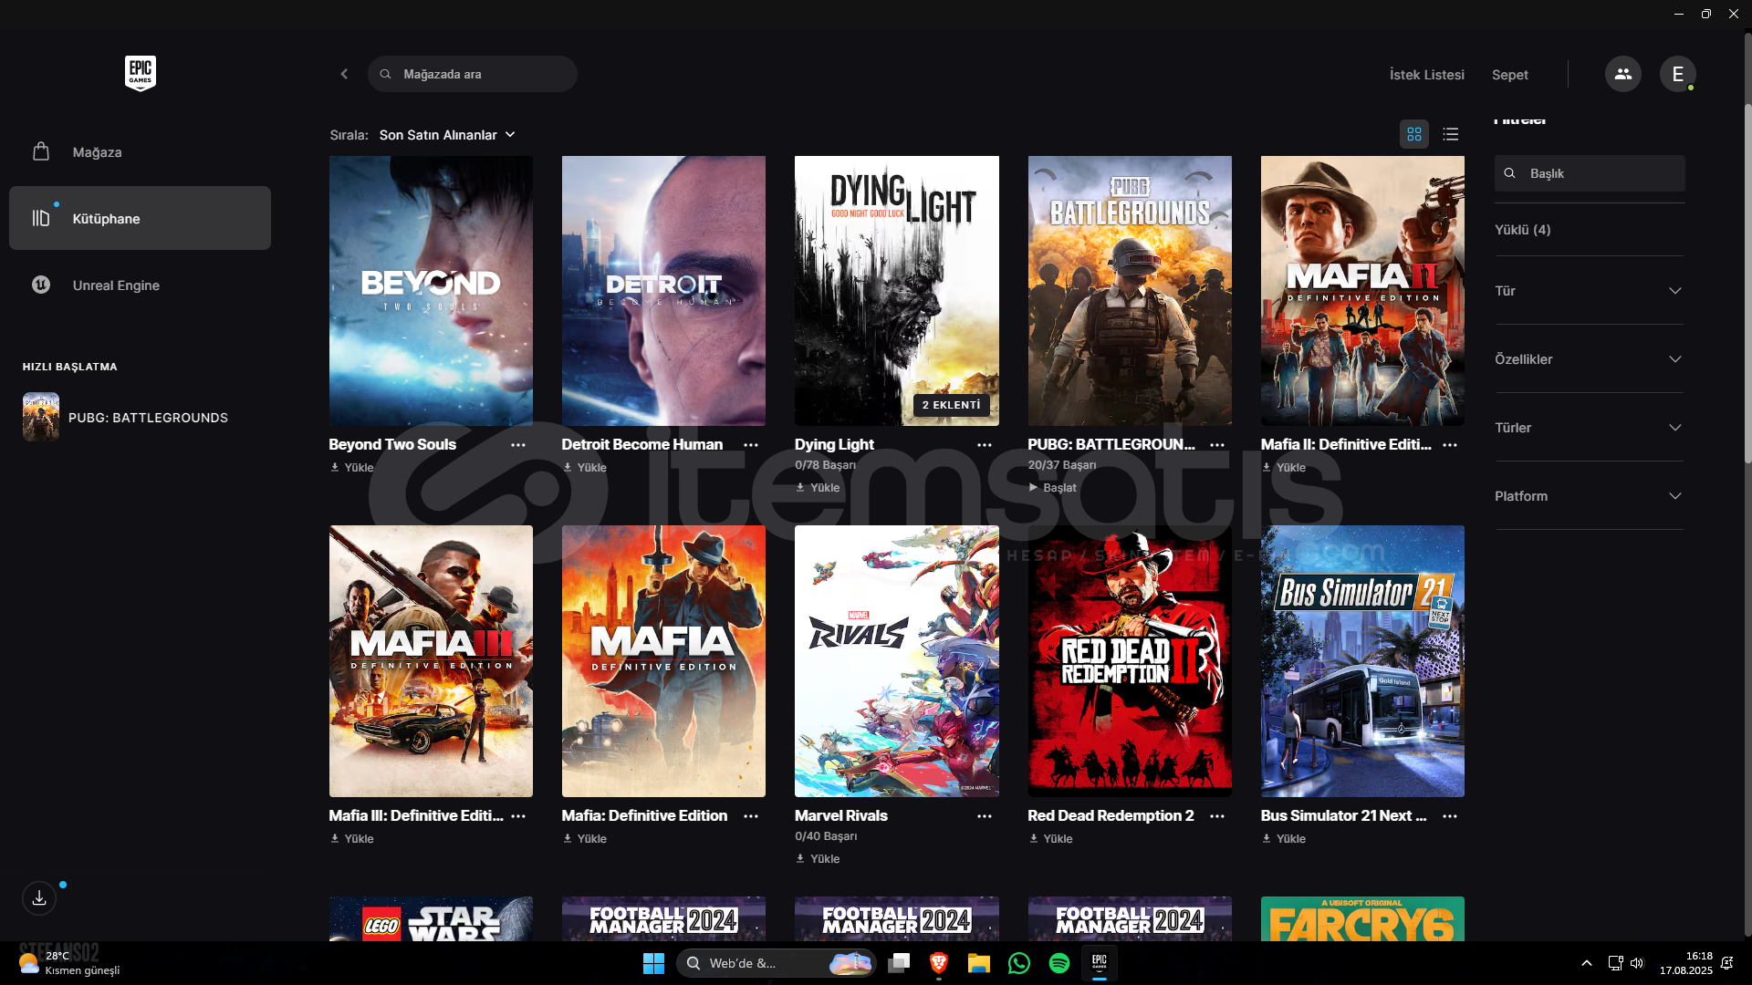
Task: Open more options for Mafia: Definitive Edition
Action: (x=751, y=816)
